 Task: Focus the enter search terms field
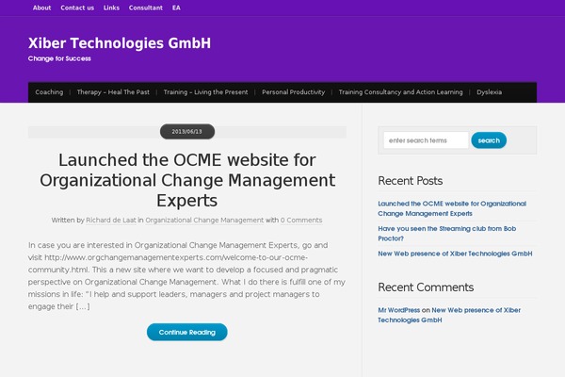pos(426,140)
